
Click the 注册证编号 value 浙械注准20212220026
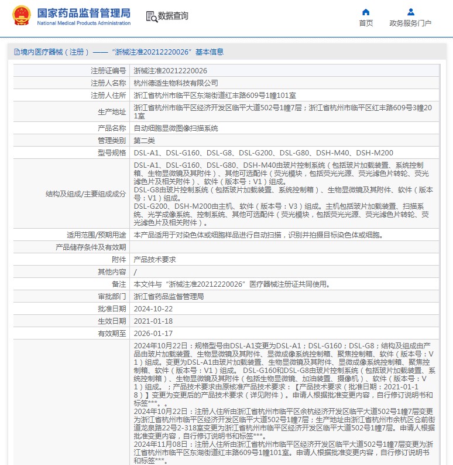170,70
